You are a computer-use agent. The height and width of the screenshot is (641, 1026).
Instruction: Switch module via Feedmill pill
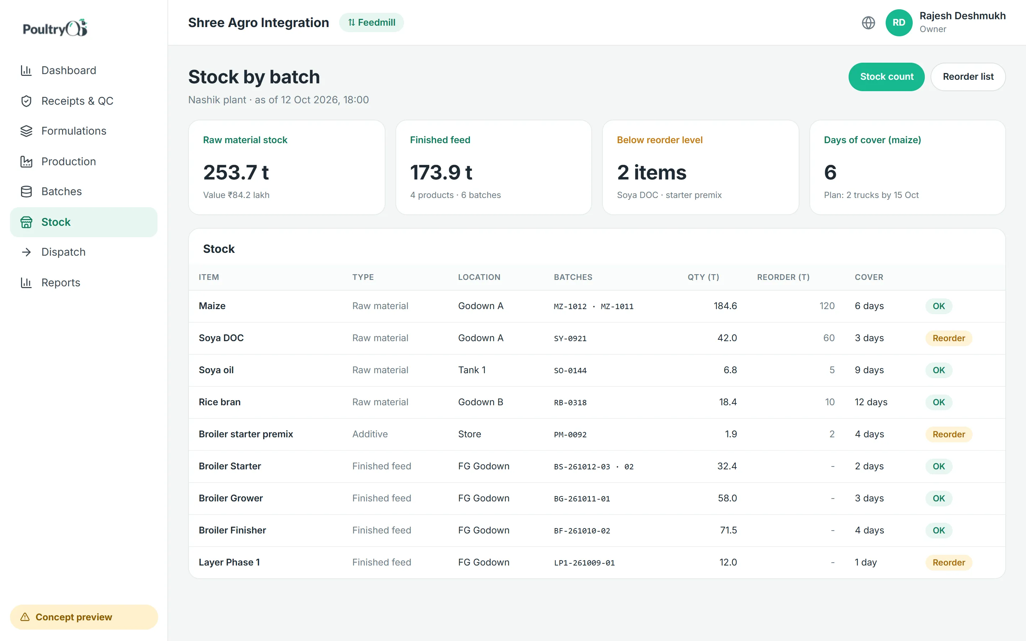pyautogui.click(x=372, y=22)
